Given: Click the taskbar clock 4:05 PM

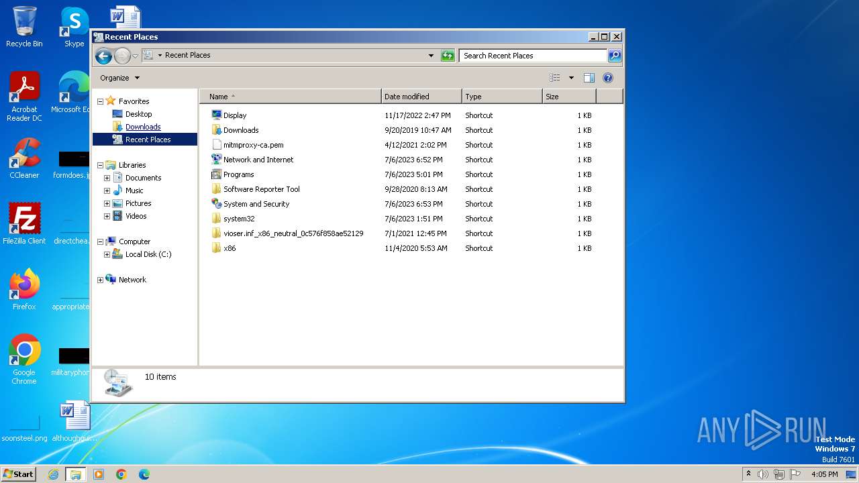Looking at the screenshot, I should coord(824,474).
